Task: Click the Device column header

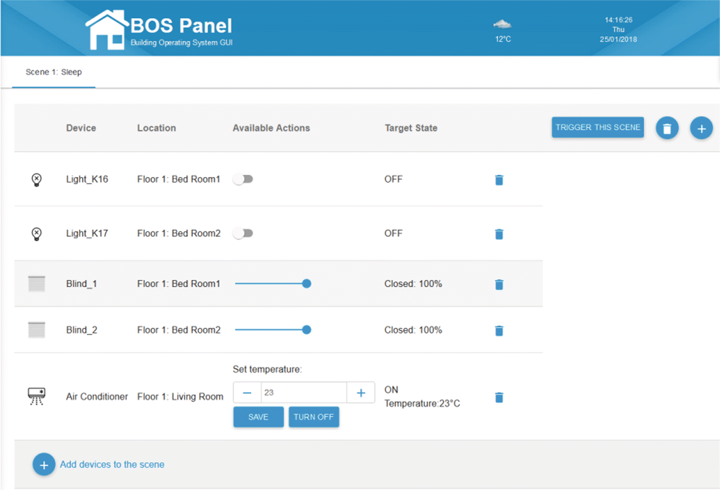Action: pyautogui.click(x=81, y=128)
